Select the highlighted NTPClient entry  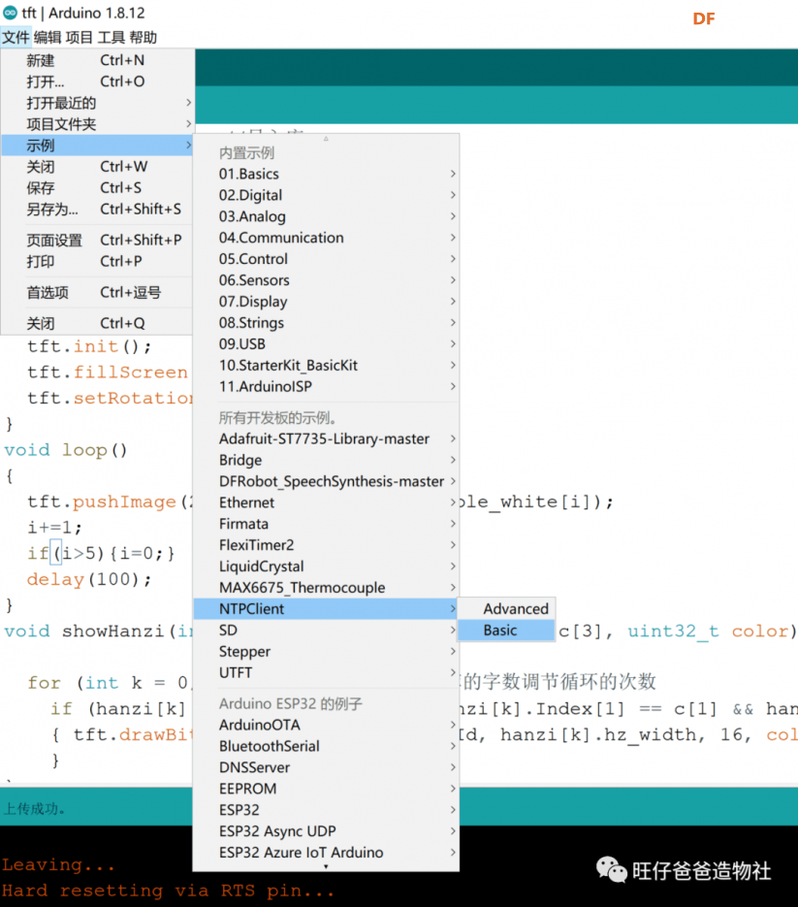(326, 608)
